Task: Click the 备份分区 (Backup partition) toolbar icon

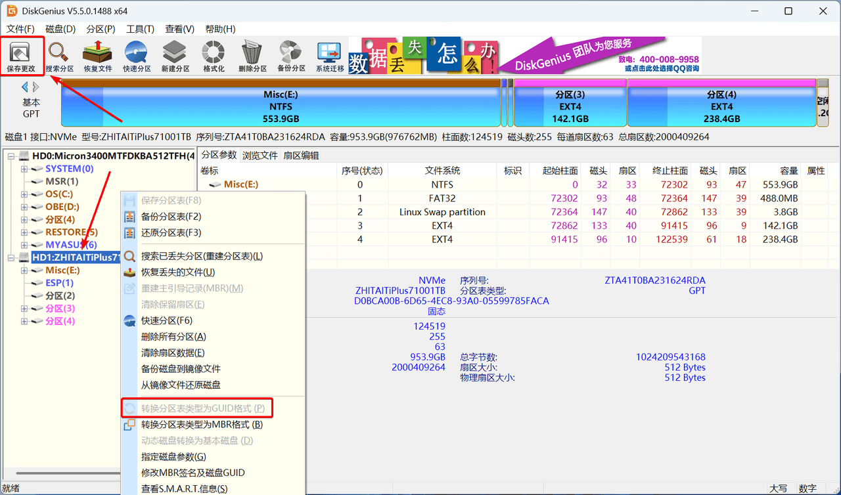Action: coord(291,56)
